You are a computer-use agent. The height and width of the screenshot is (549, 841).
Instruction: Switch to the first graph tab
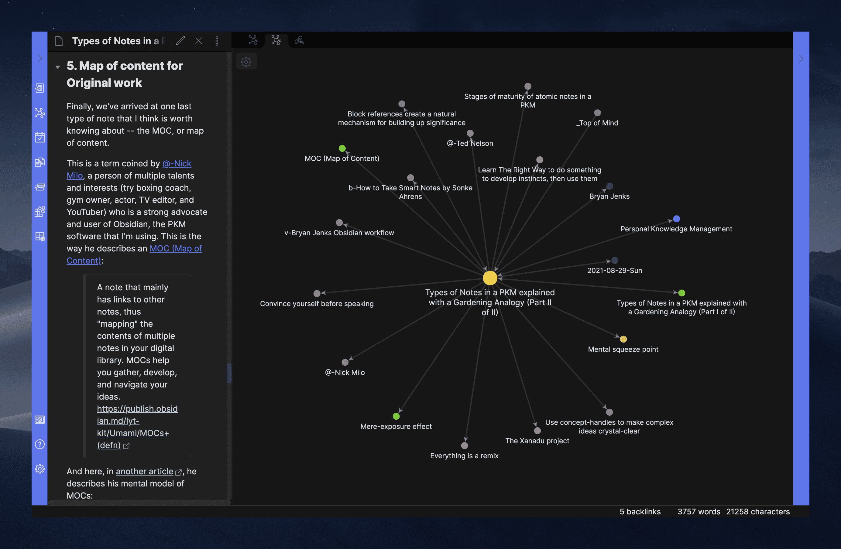(253, 40)
